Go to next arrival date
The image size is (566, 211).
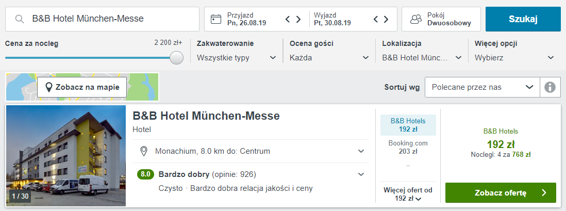tap(298, 19)
